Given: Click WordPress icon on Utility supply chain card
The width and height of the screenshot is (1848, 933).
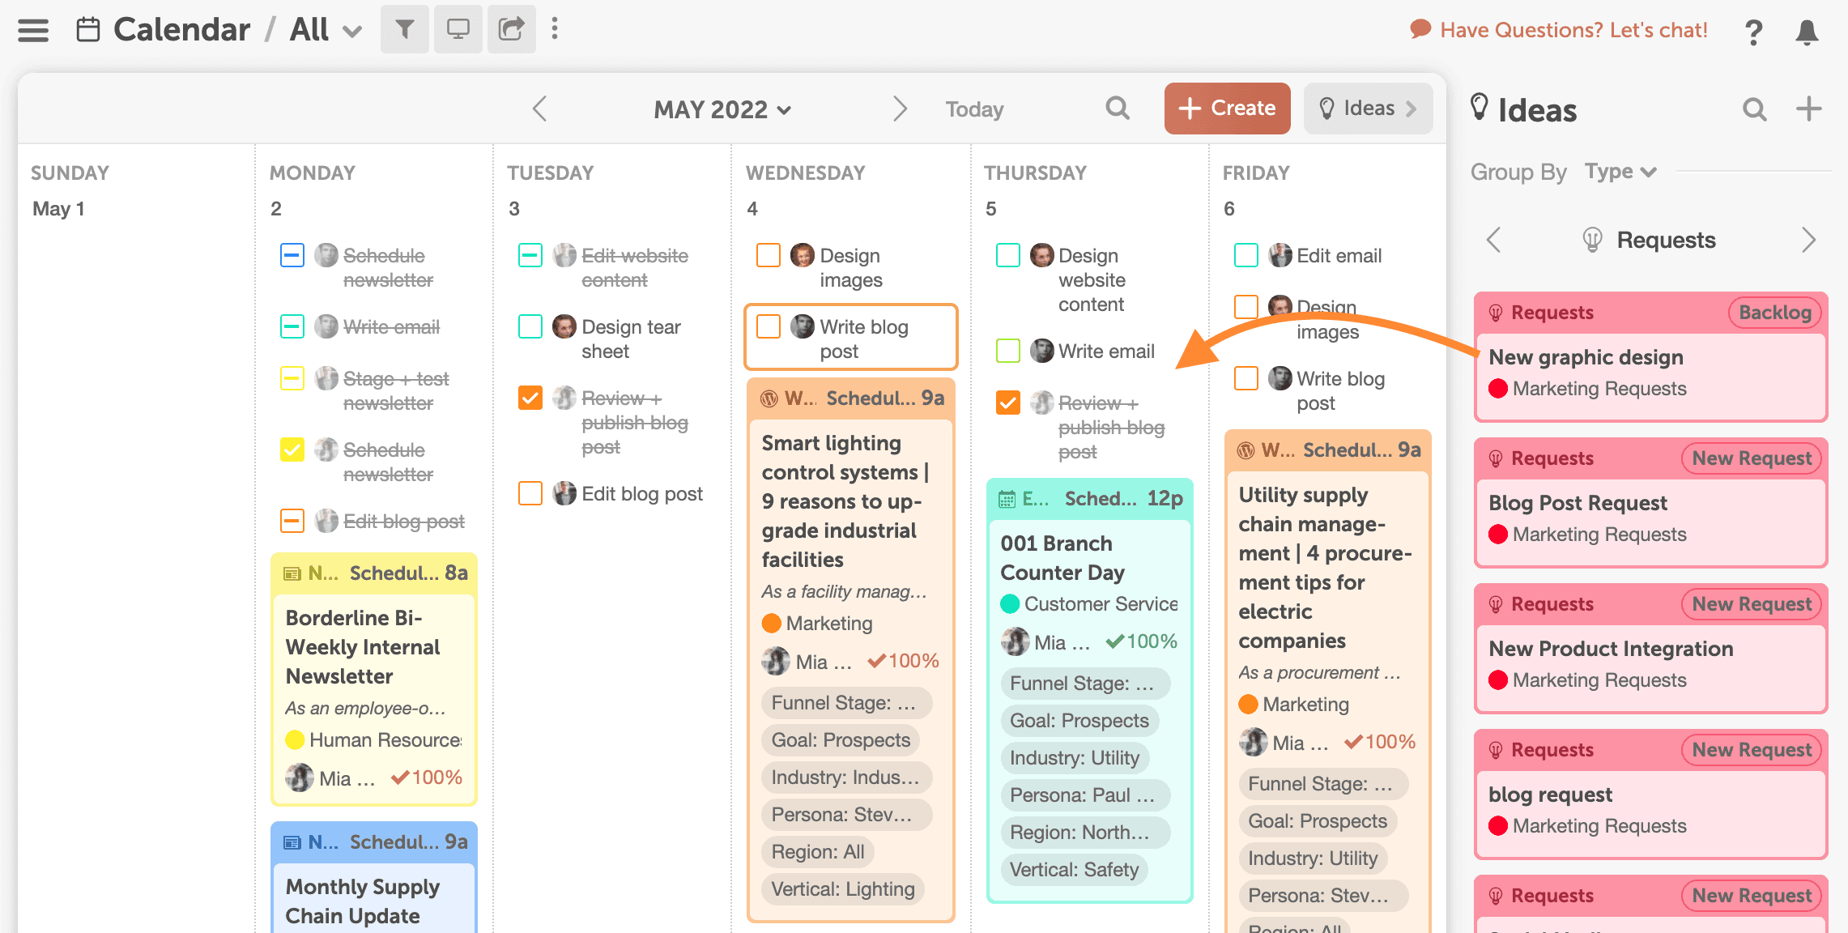Looking at the screenshot, I should coord(1246,450).
